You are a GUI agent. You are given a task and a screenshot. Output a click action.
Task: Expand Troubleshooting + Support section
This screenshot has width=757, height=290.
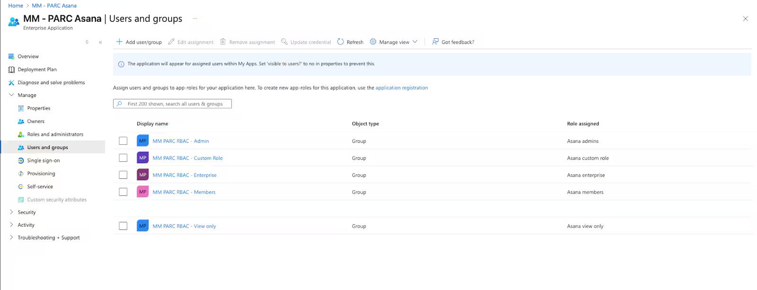click(11, 237)
